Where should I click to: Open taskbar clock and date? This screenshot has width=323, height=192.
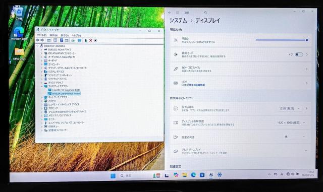308,174
